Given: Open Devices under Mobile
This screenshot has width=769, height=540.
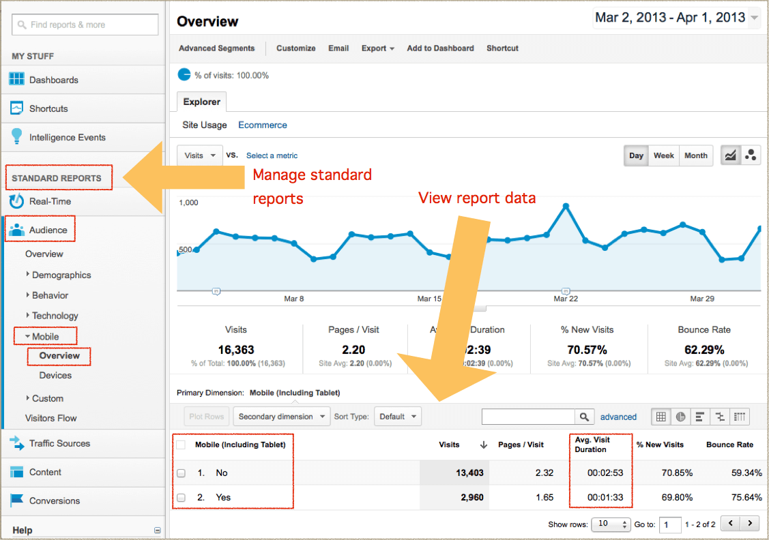Looking at the screenshot, I should (55, 376).
